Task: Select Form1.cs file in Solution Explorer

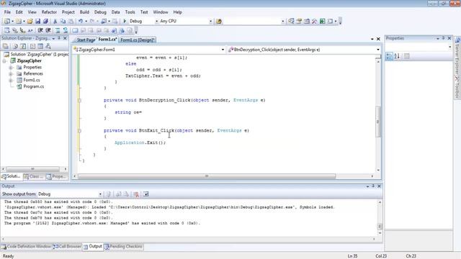Action: point(32,80)
